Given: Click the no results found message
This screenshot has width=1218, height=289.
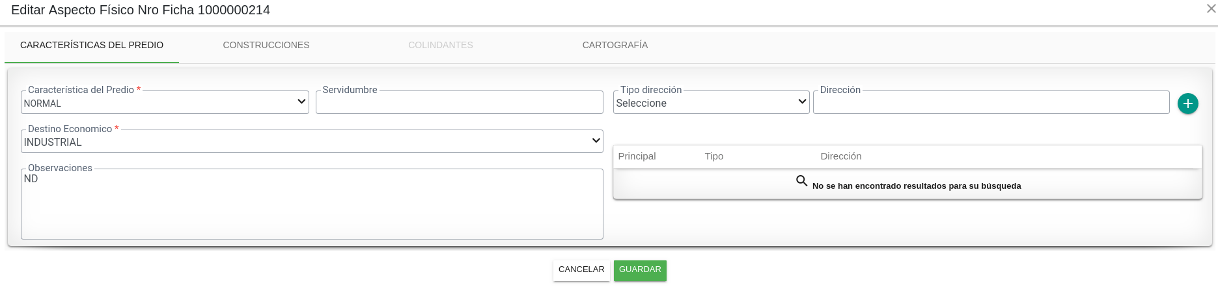Looking at the screenshot, I should coord(917,186).
